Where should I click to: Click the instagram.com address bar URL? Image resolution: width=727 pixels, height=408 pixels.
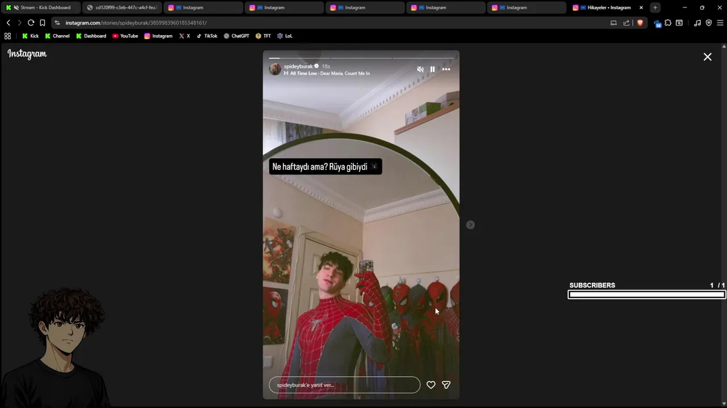point(136,23)
